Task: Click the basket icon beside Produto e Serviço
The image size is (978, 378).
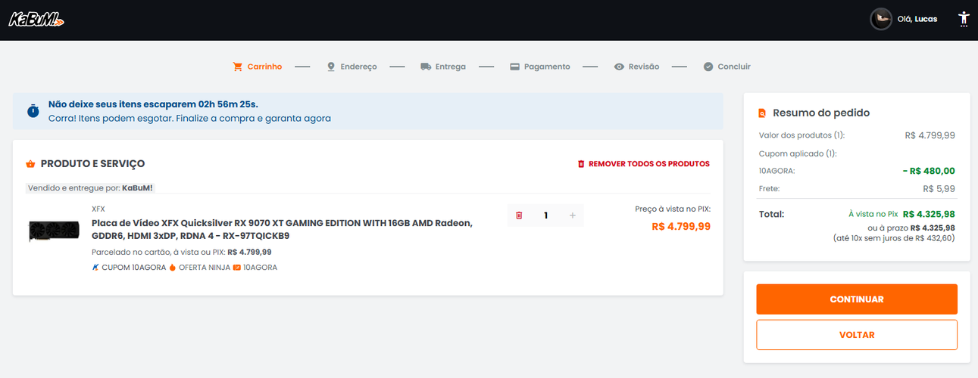Action: point(31,163)
